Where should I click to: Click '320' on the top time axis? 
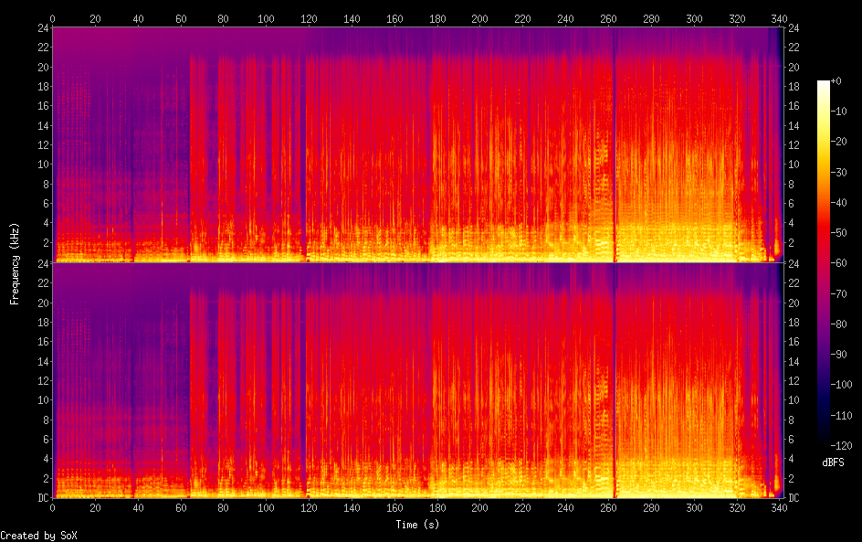tap(737, 18)
